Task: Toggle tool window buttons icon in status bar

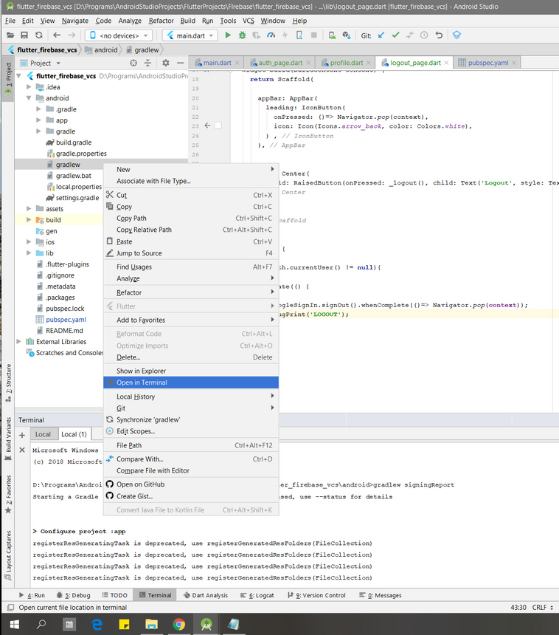Action: click(x=10, y=608)
